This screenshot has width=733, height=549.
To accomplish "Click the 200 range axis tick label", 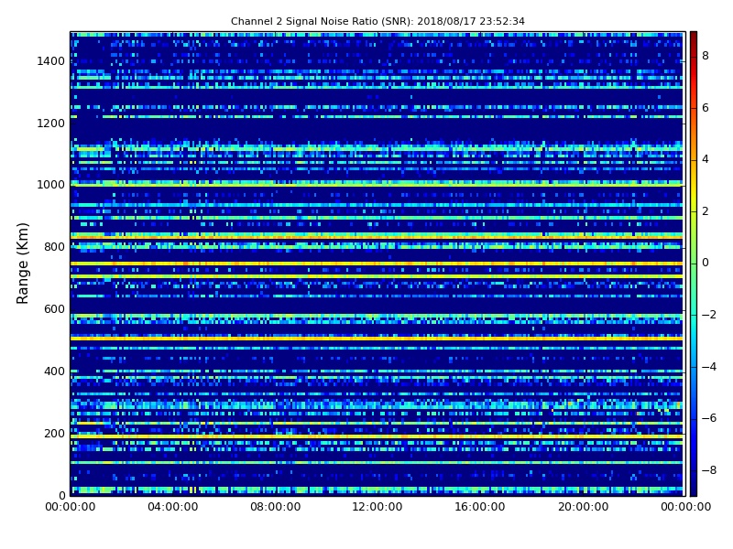I will (54, 433).
